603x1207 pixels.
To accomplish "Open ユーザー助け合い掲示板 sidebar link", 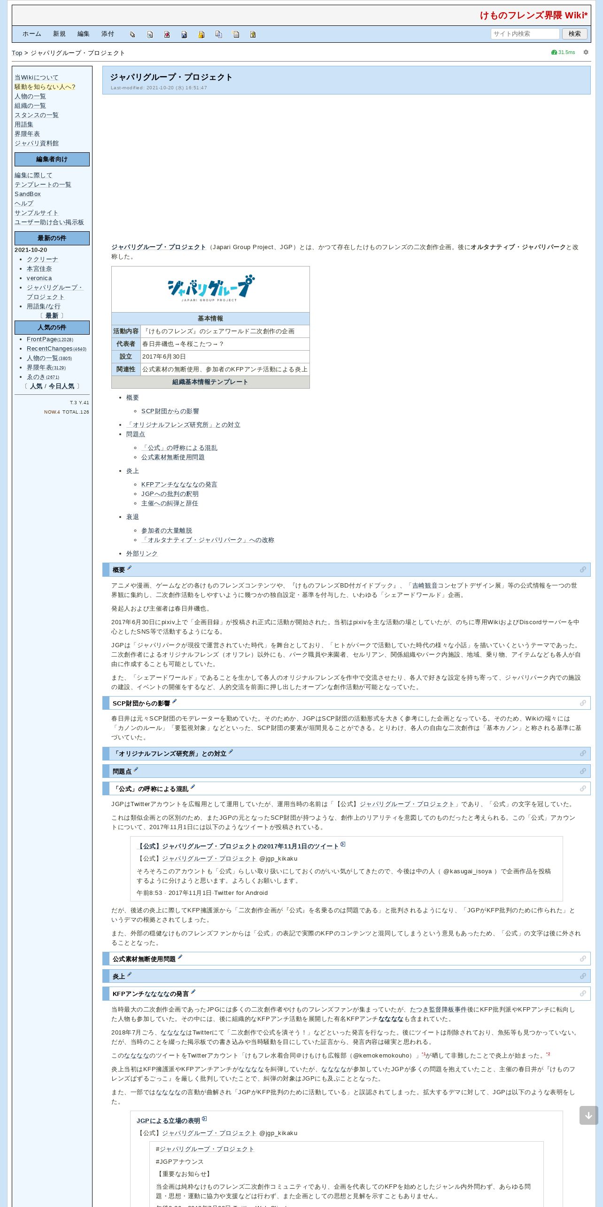I will (49, 222).
